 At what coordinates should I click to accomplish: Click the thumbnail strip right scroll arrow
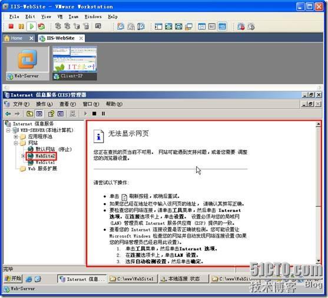pos(319,87)
